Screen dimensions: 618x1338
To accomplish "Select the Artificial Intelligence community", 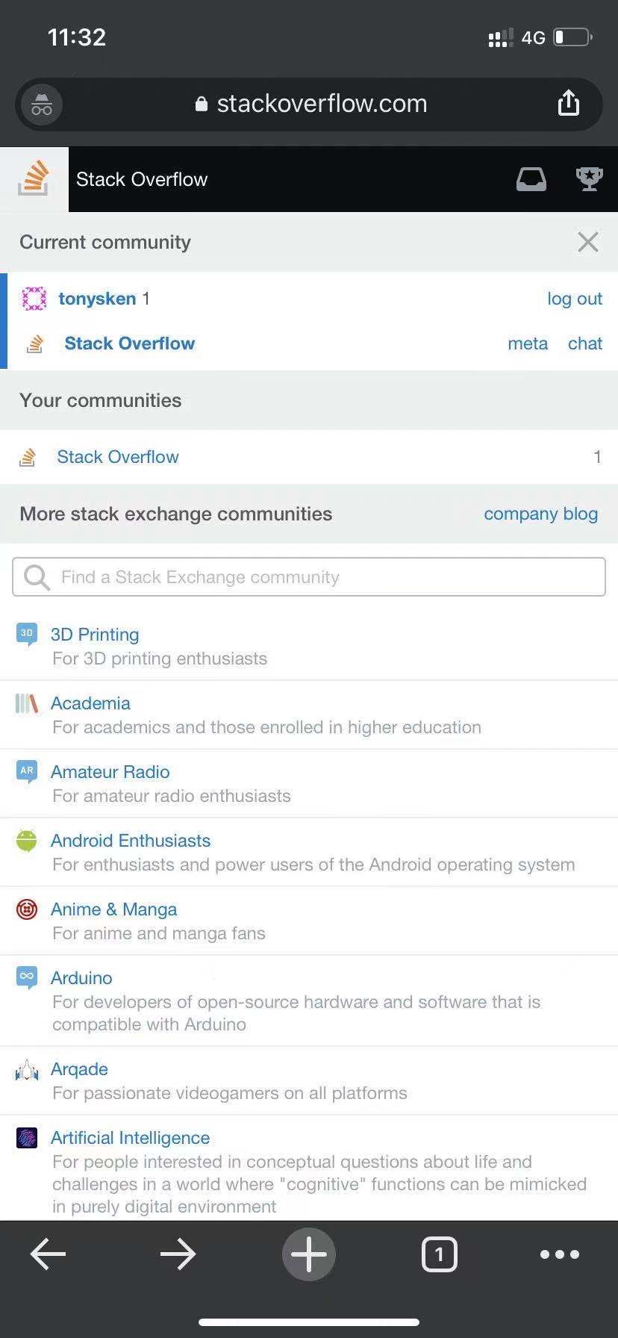I will tap(131, 1138).
